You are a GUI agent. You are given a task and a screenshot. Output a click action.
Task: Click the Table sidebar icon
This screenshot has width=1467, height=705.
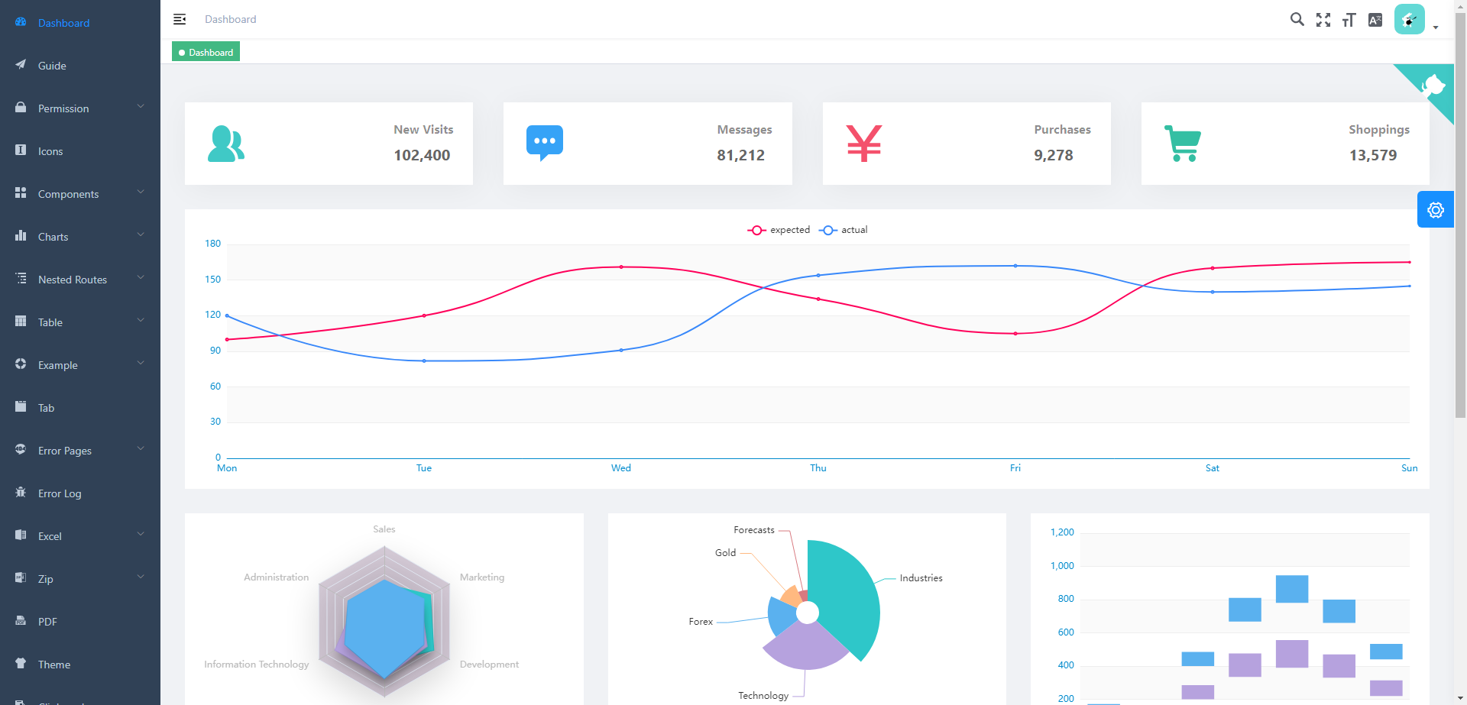pos(21,322)
